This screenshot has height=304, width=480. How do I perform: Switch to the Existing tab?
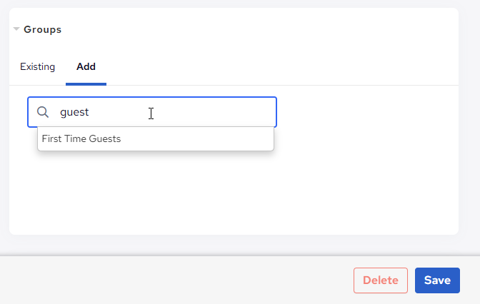(37, 67)
